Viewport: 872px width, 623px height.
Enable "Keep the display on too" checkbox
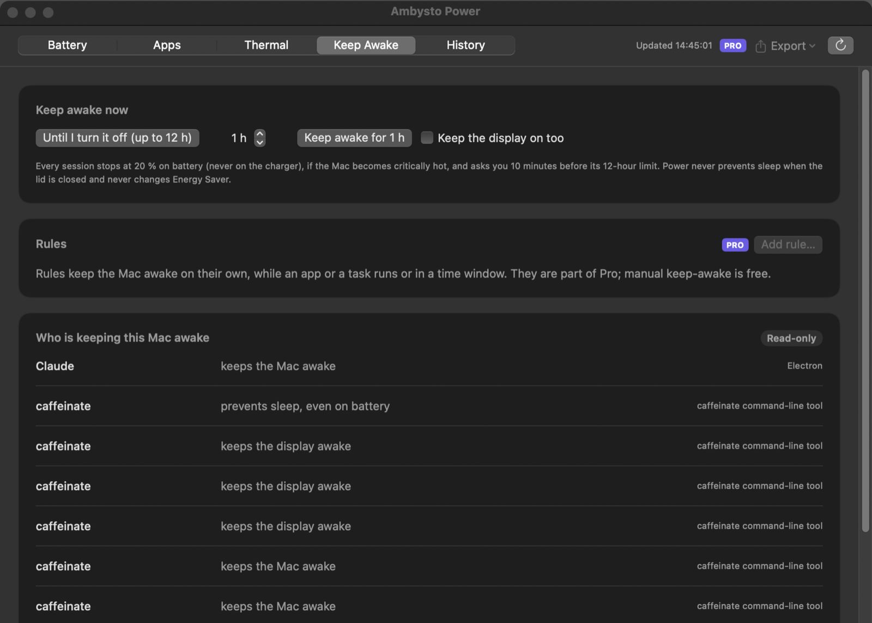point(427,138)
